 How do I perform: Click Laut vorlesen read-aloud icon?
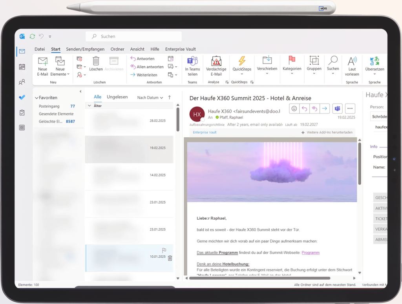[x=352, y=61]
